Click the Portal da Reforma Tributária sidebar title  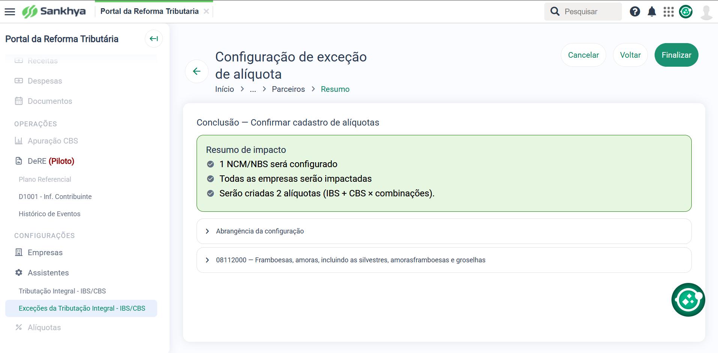62,39
